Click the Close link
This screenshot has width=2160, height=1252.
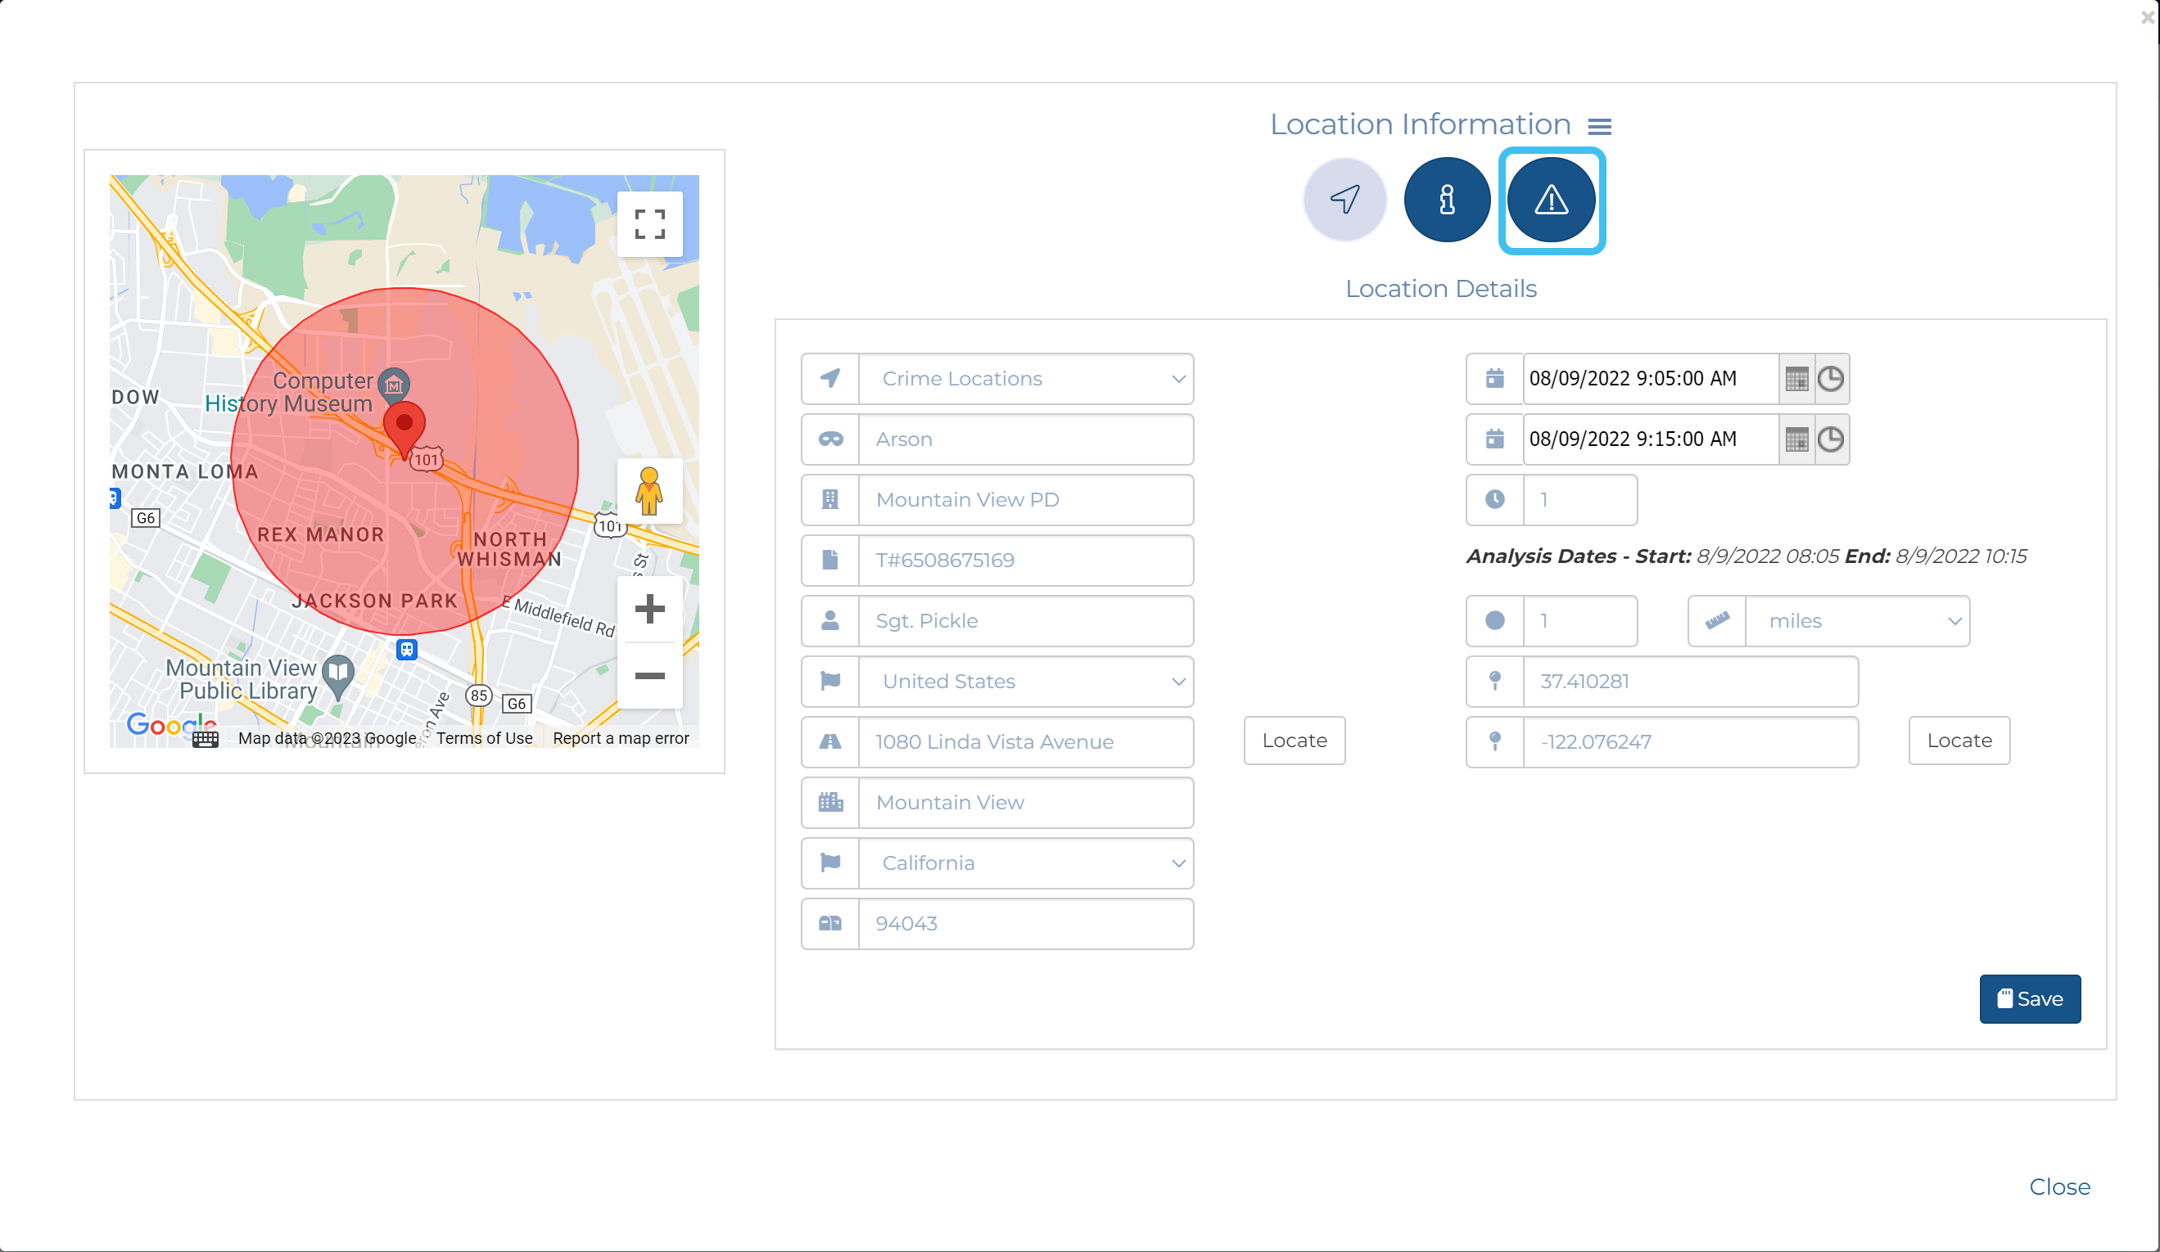[2058, 1186]
